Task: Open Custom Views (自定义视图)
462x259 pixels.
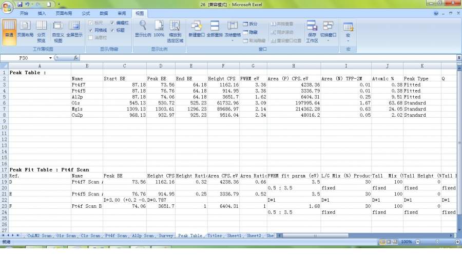Action: pyautogui.click(x=58, y=32)
